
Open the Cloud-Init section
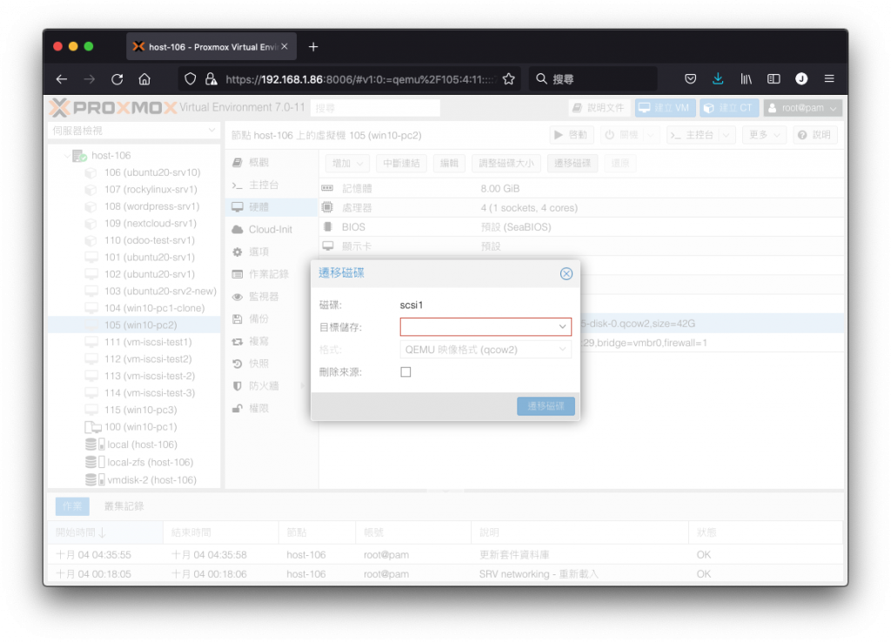[x=271, y=230]
